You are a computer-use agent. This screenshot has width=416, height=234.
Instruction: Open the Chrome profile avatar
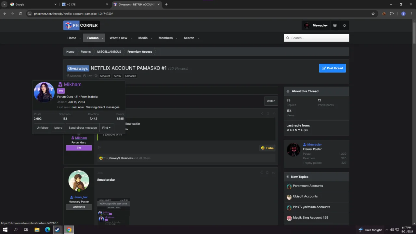pyautogui.click(x=403, y=14)
